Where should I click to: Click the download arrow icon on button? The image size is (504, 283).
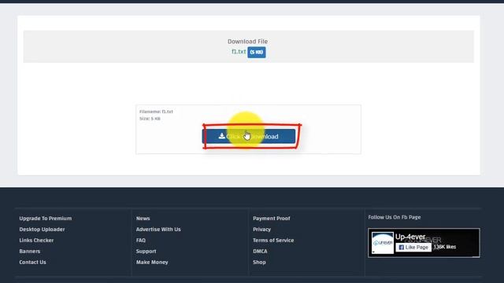pos(222,136)
